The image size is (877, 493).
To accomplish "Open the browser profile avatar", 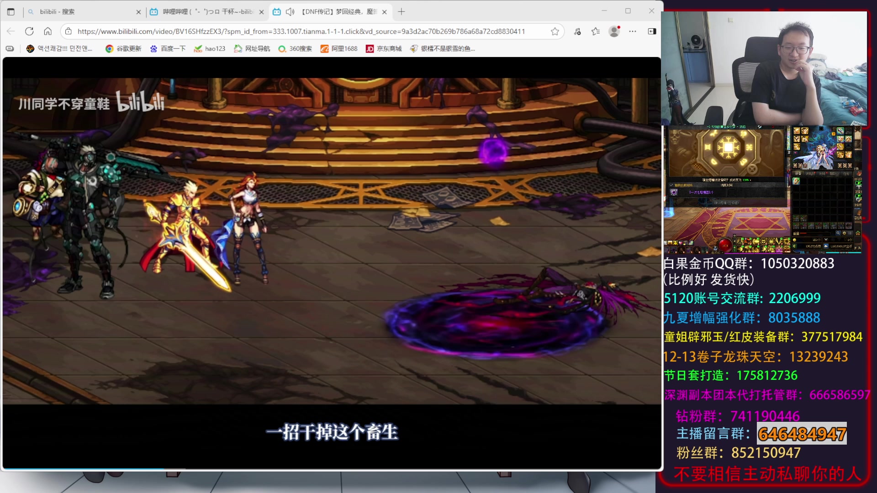I will [x=614, y=31].
